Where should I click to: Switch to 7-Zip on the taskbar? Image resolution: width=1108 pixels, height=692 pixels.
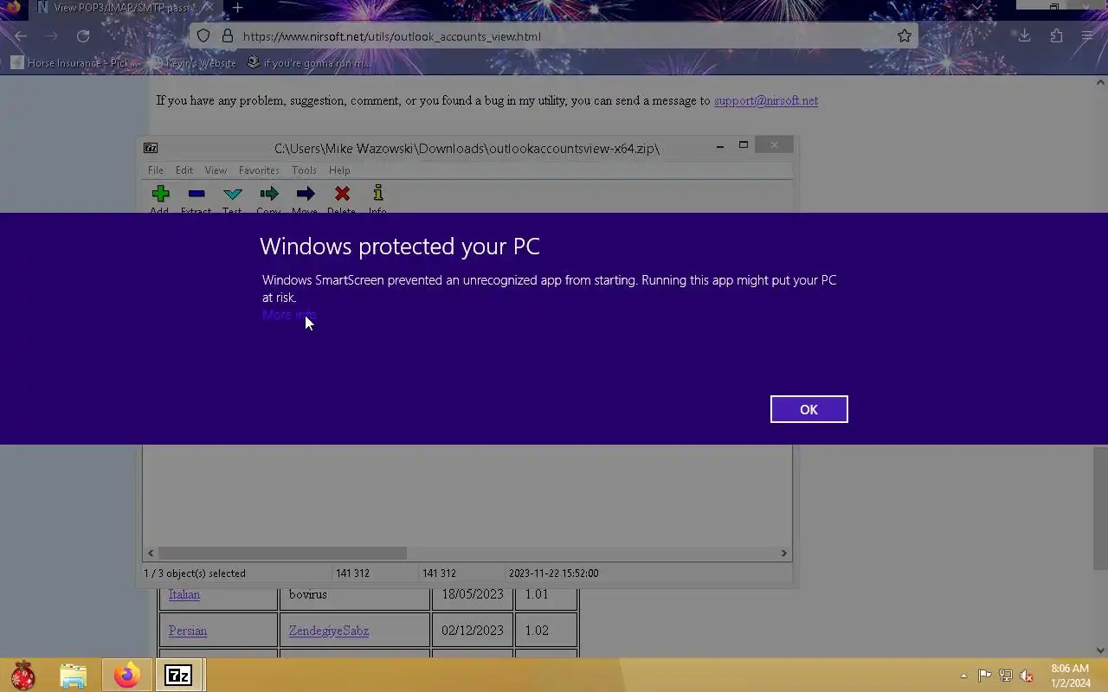pyautogui.click(x=178, y=675)
